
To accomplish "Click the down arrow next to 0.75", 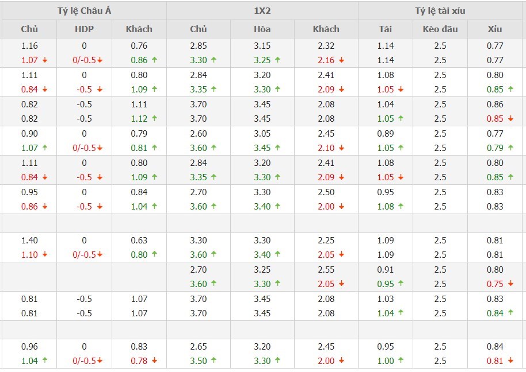I will click(x=510, y=284).
